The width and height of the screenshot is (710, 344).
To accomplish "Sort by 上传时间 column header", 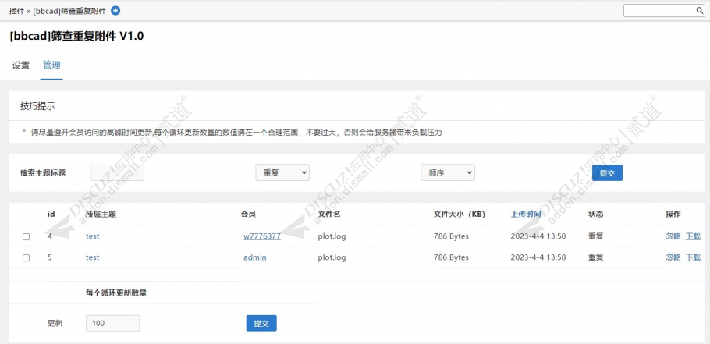I will (x=526, y=215).
